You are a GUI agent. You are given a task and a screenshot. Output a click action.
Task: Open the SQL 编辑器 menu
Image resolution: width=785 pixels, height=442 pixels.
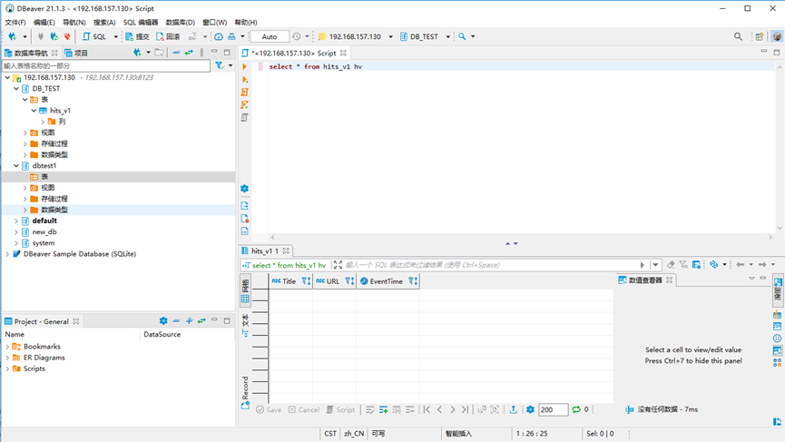(x=141, y=23)
